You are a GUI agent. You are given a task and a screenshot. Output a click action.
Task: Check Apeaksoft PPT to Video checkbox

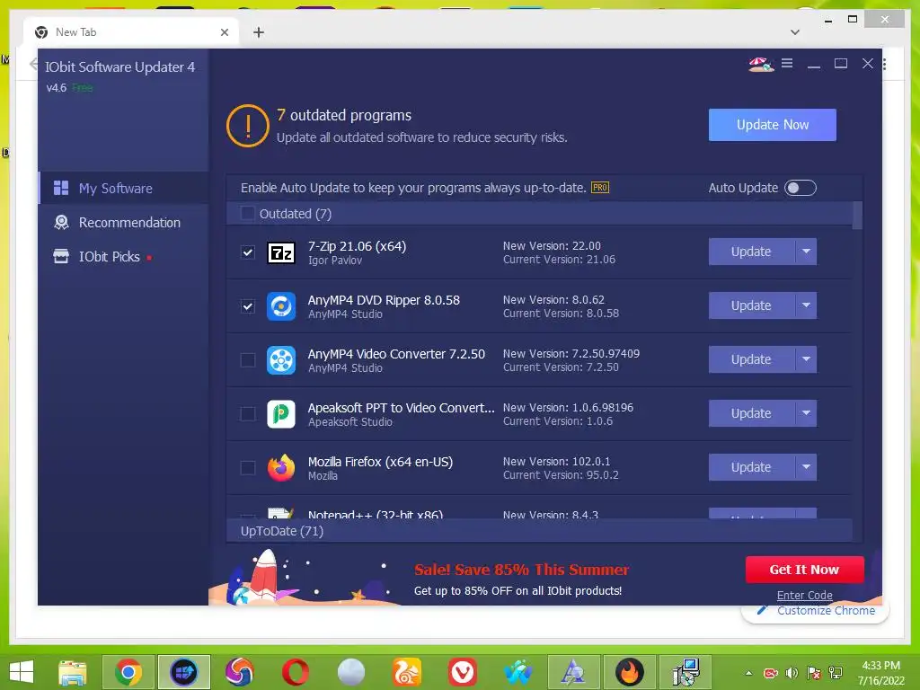[x=248, y=414]
